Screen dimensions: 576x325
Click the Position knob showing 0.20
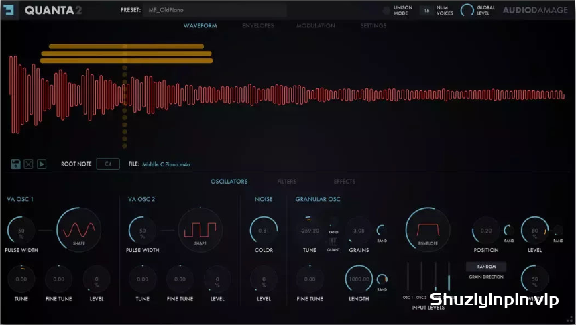[486, 231]
